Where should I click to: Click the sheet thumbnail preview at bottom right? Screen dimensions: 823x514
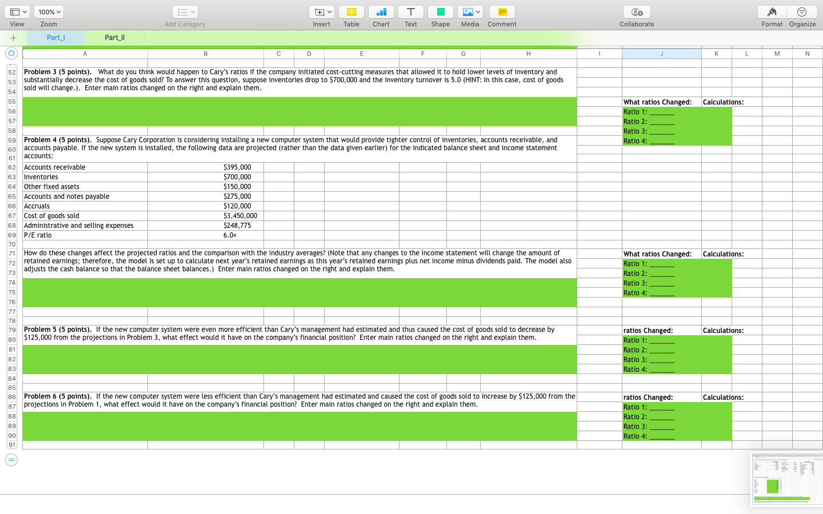786,479
